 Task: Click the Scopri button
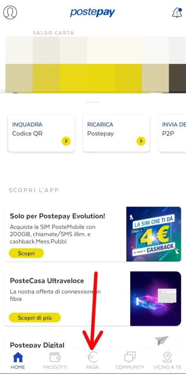pos(26,253)
